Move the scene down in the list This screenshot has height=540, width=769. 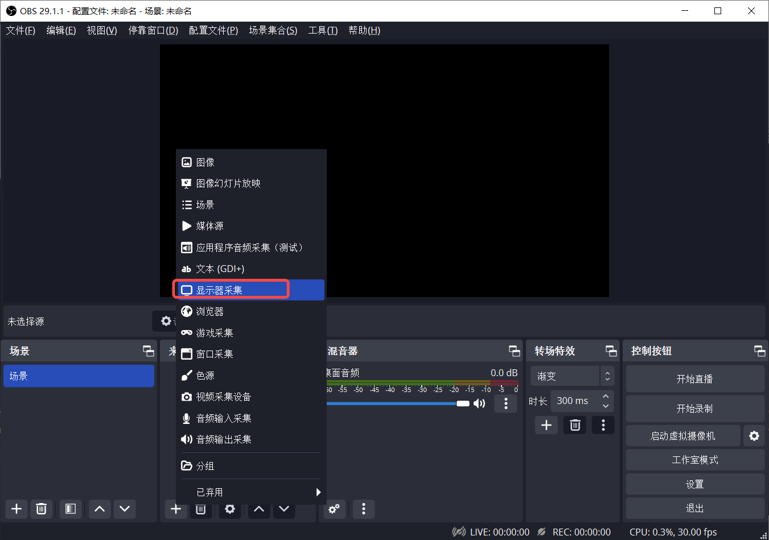[125, 509]
